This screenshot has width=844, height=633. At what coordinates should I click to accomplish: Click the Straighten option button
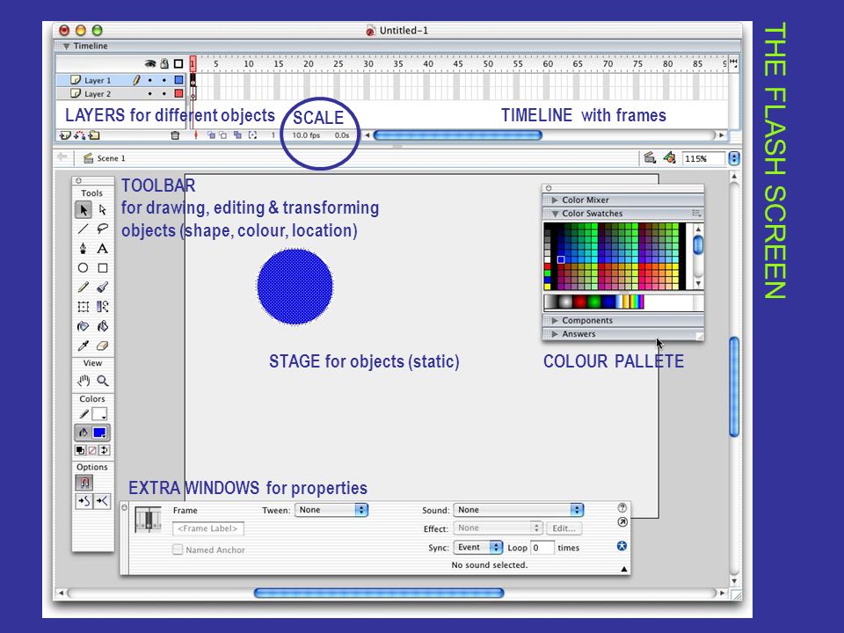102,502
